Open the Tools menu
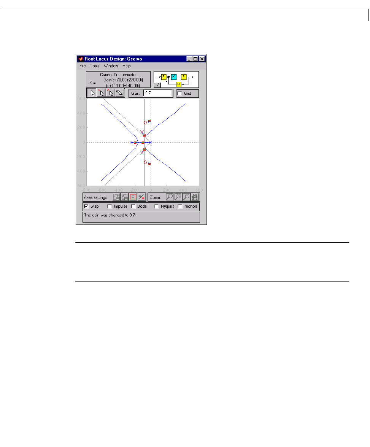 click(x=95, y=66)
